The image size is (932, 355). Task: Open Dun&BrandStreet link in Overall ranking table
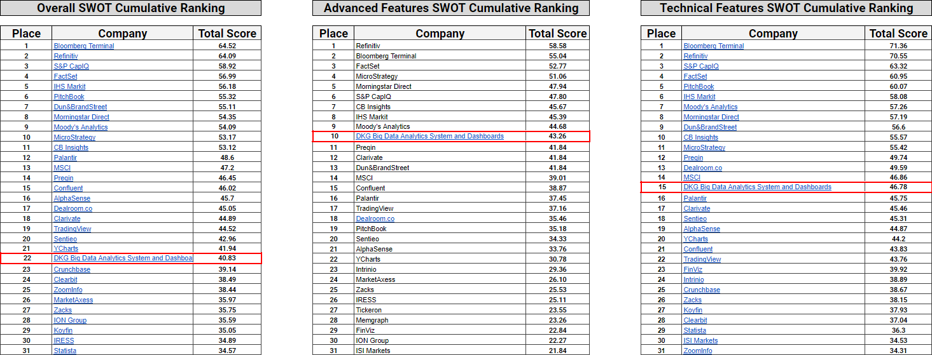click(80, 107)
